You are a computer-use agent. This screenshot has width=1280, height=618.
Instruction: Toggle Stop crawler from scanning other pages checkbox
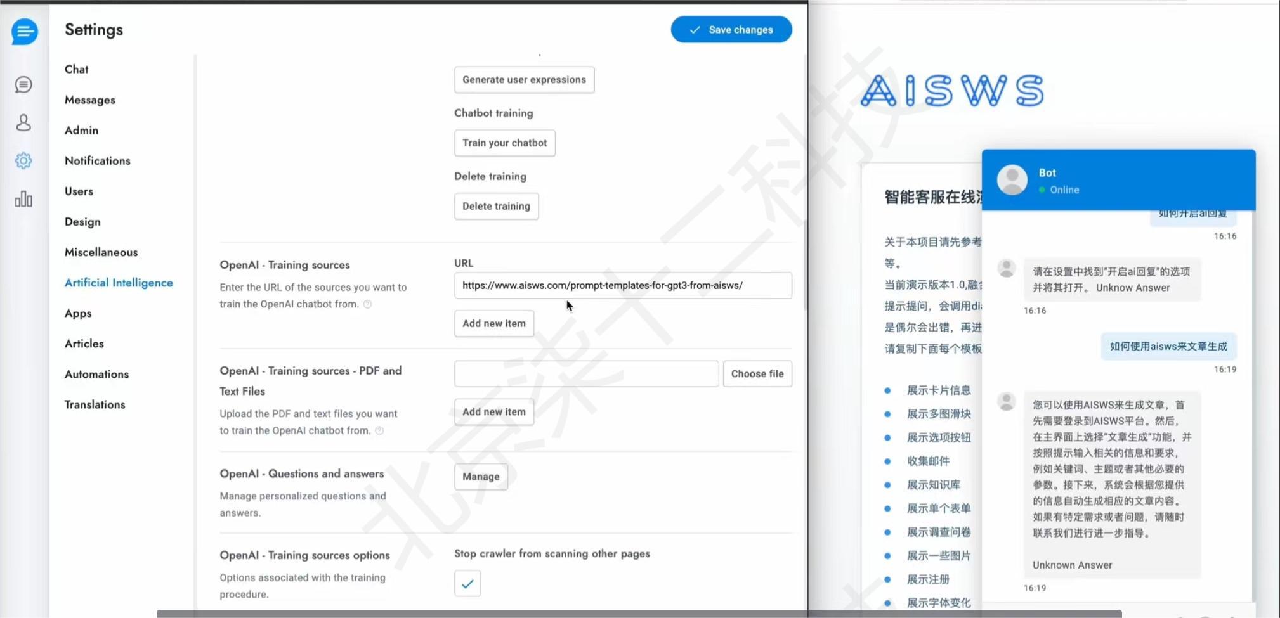click(x=467, y=583)
